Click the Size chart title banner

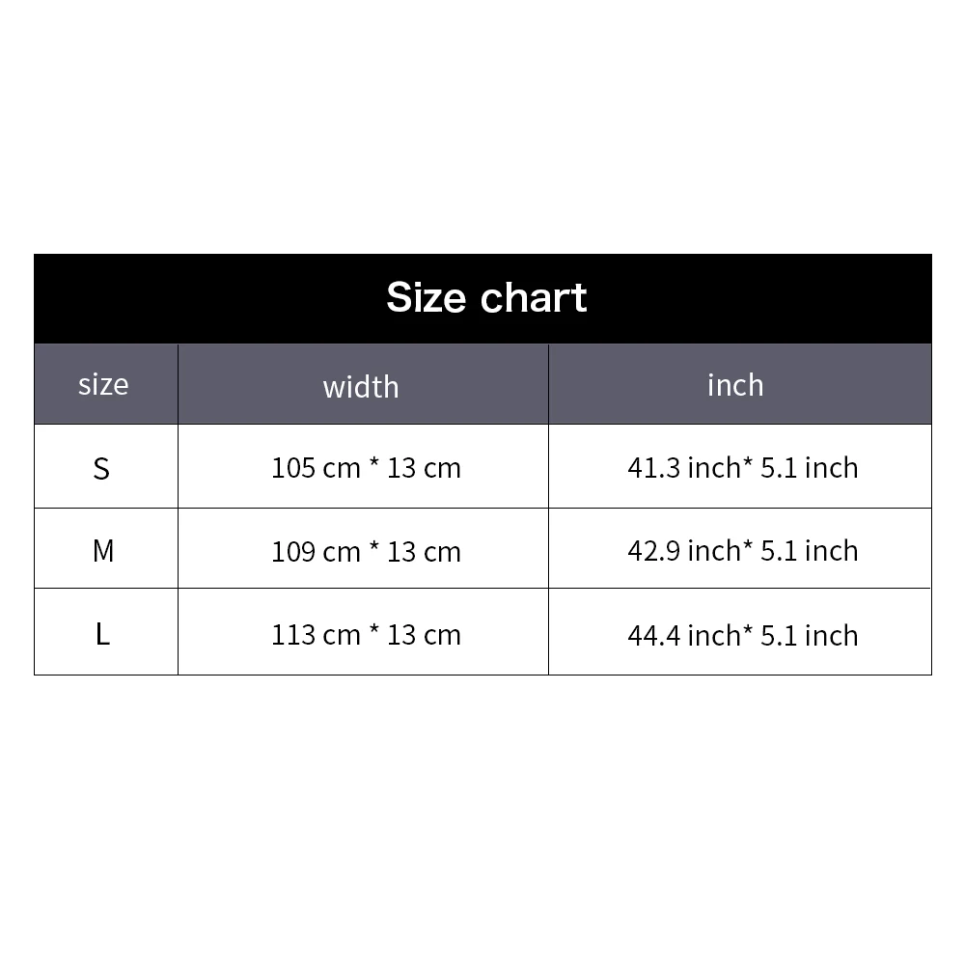coord(482,298)
